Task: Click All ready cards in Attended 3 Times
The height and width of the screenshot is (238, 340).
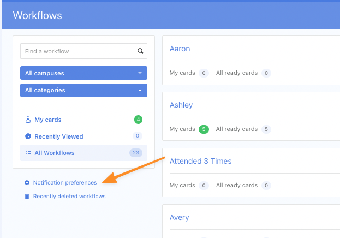Action: 237,185
